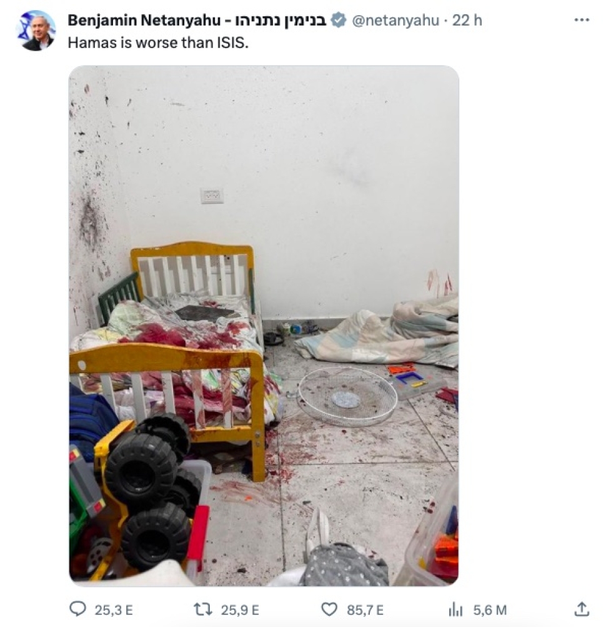Image resolution: width=606 pixels, height=627 pixels.
Task: Open the Benjamin Netanyahu display name
Action: 144,20
